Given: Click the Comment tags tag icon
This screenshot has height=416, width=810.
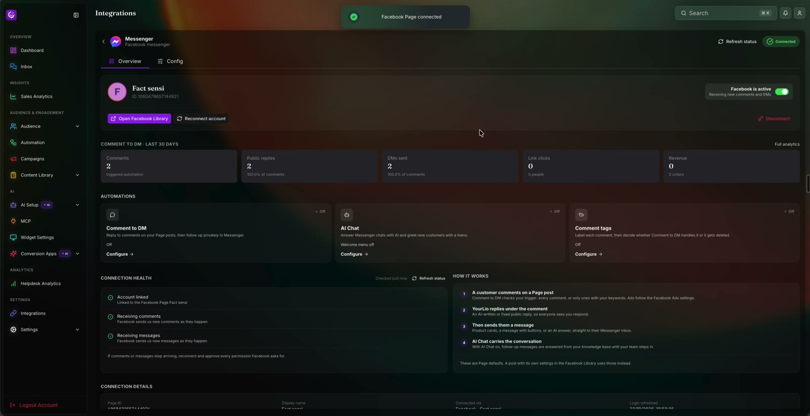Looking at the screenshot, I should click(x=581, y=215).
